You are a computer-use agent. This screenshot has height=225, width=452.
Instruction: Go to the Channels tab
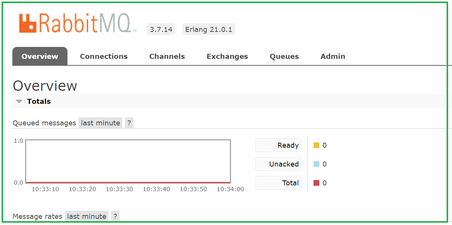pyautogui.click(x=167, y=56)
